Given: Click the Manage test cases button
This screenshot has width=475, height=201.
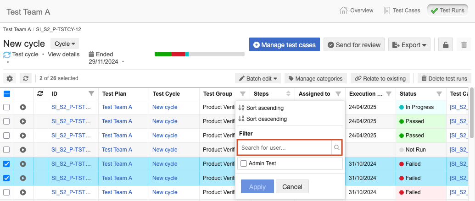Looking at the screenshot, I should click(284, 45).
